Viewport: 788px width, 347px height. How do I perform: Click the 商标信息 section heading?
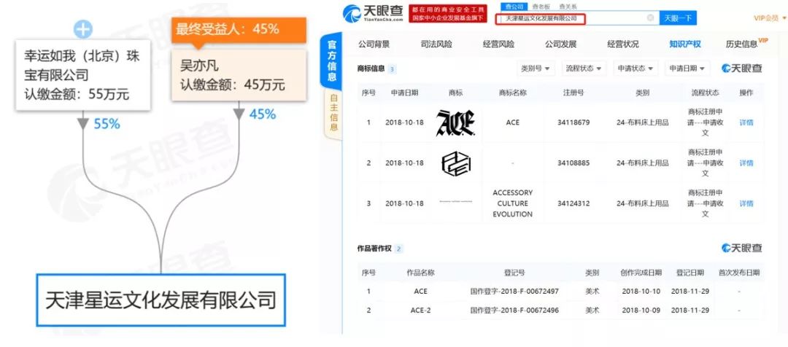371,69
